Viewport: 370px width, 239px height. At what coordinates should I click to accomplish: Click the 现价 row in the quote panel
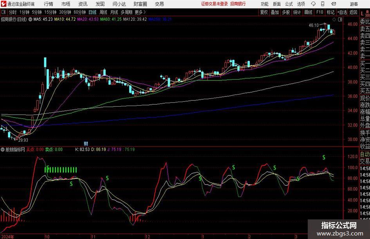[365, 98]
